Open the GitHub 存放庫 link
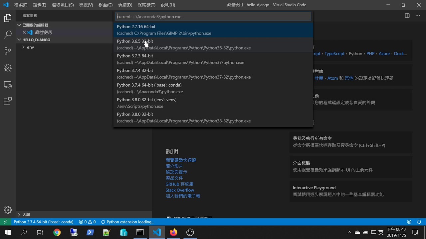This screenshot has width=426, height=239. click(x=179, y=184)
